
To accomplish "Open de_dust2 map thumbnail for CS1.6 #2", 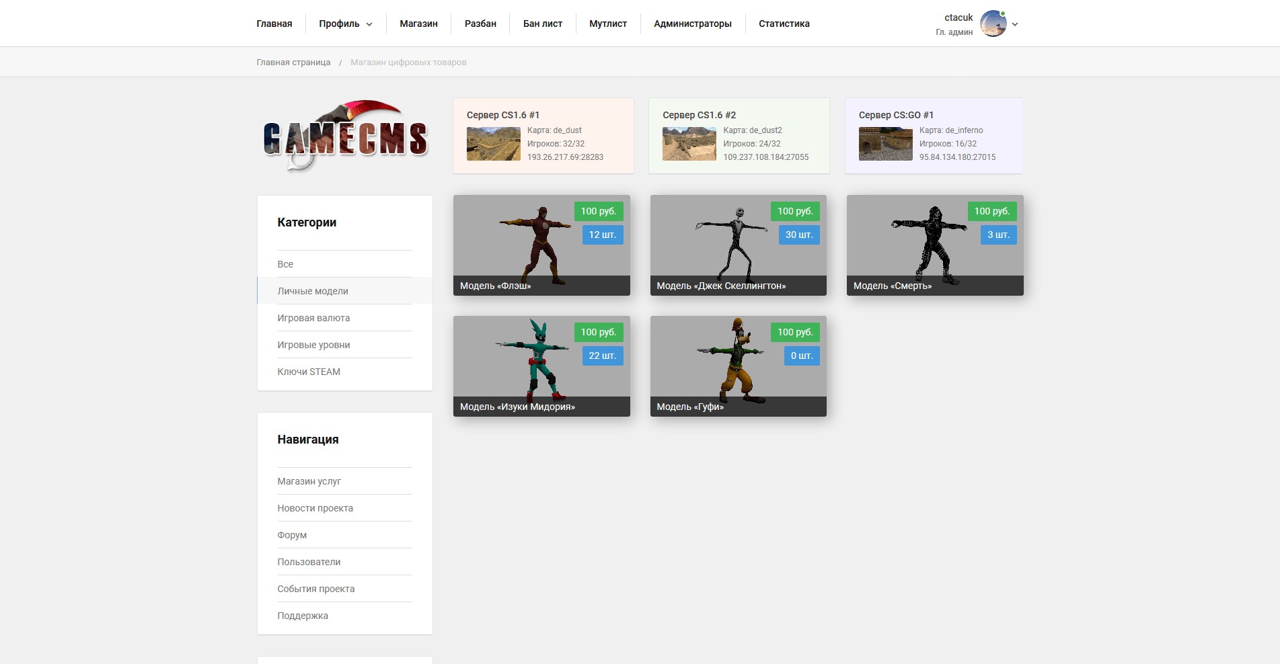I will [689, 144].
